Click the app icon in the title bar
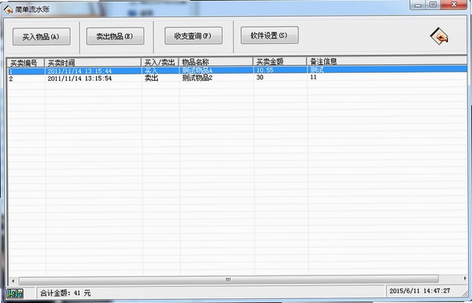This screenshot has height=303, width=472. [8, 9]
